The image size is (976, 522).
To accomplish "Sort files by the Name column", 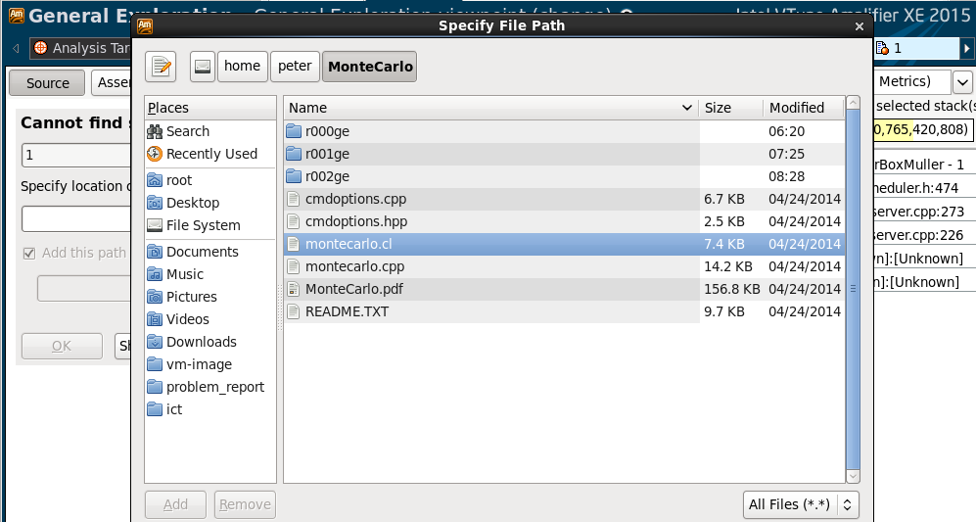I will [490, 108].
